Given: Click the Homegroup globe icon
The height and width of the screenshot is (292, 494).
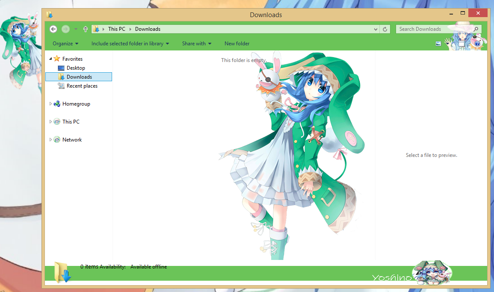Looking at the screenshot, I should 57,103.
